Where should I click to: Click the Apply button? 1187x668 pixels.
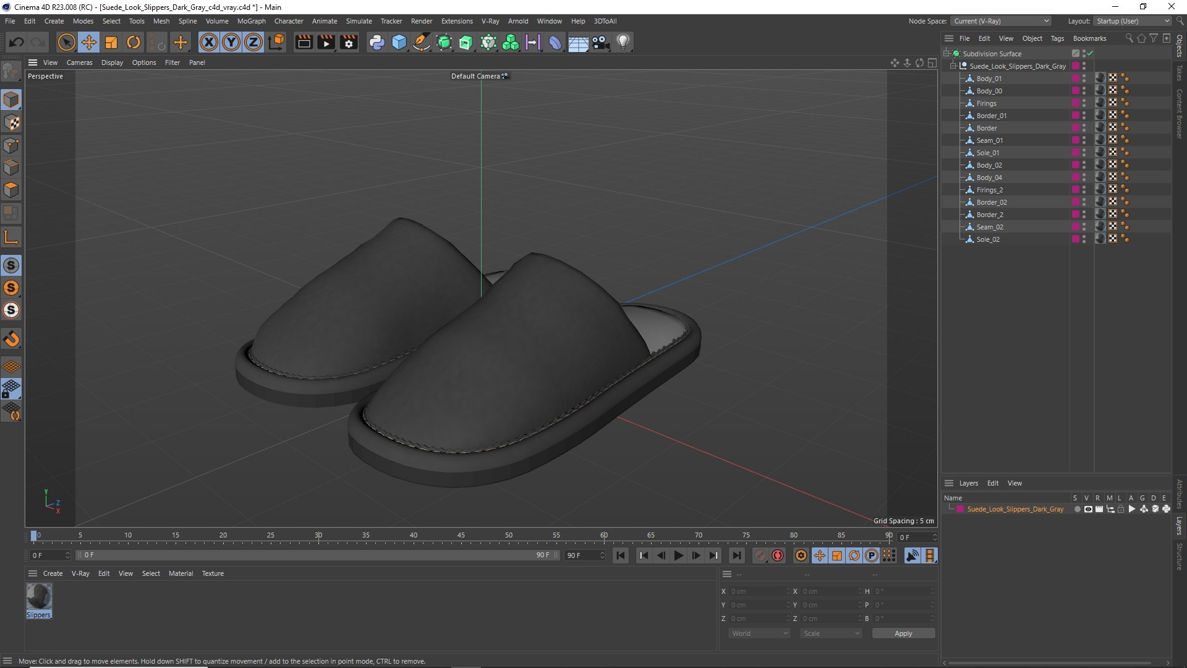[903, 633]
